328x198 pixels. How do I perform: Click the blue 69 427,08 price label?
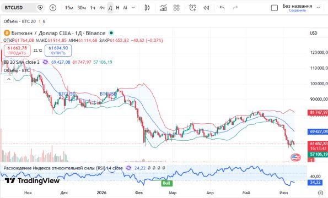tap(318, 131)
